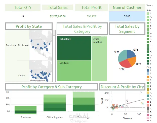
Task: Click the ١٤٣٨ pie label
Action: pyautogui.click(x=117, y=52)
